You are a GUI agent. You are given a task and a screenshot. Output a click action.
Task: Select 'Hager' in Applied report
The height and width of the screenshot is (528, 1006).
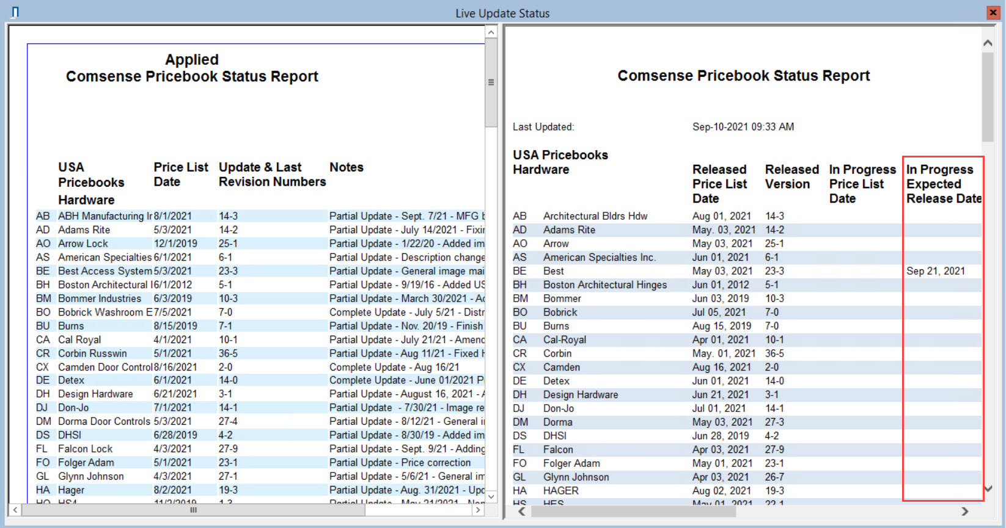tap(71, 490)
